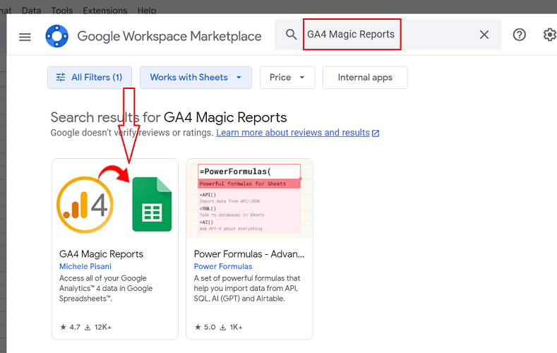
Task: Click the 1K+ downloads count
Action: 232,327
